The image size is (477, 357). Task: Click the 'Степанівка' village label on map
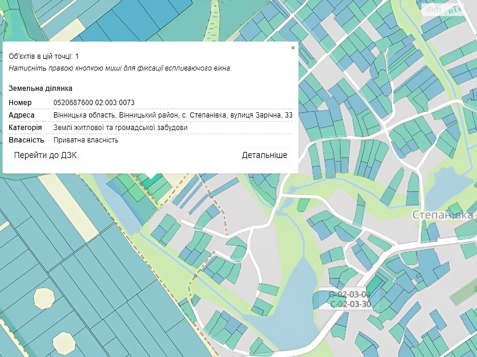point(442,215)
